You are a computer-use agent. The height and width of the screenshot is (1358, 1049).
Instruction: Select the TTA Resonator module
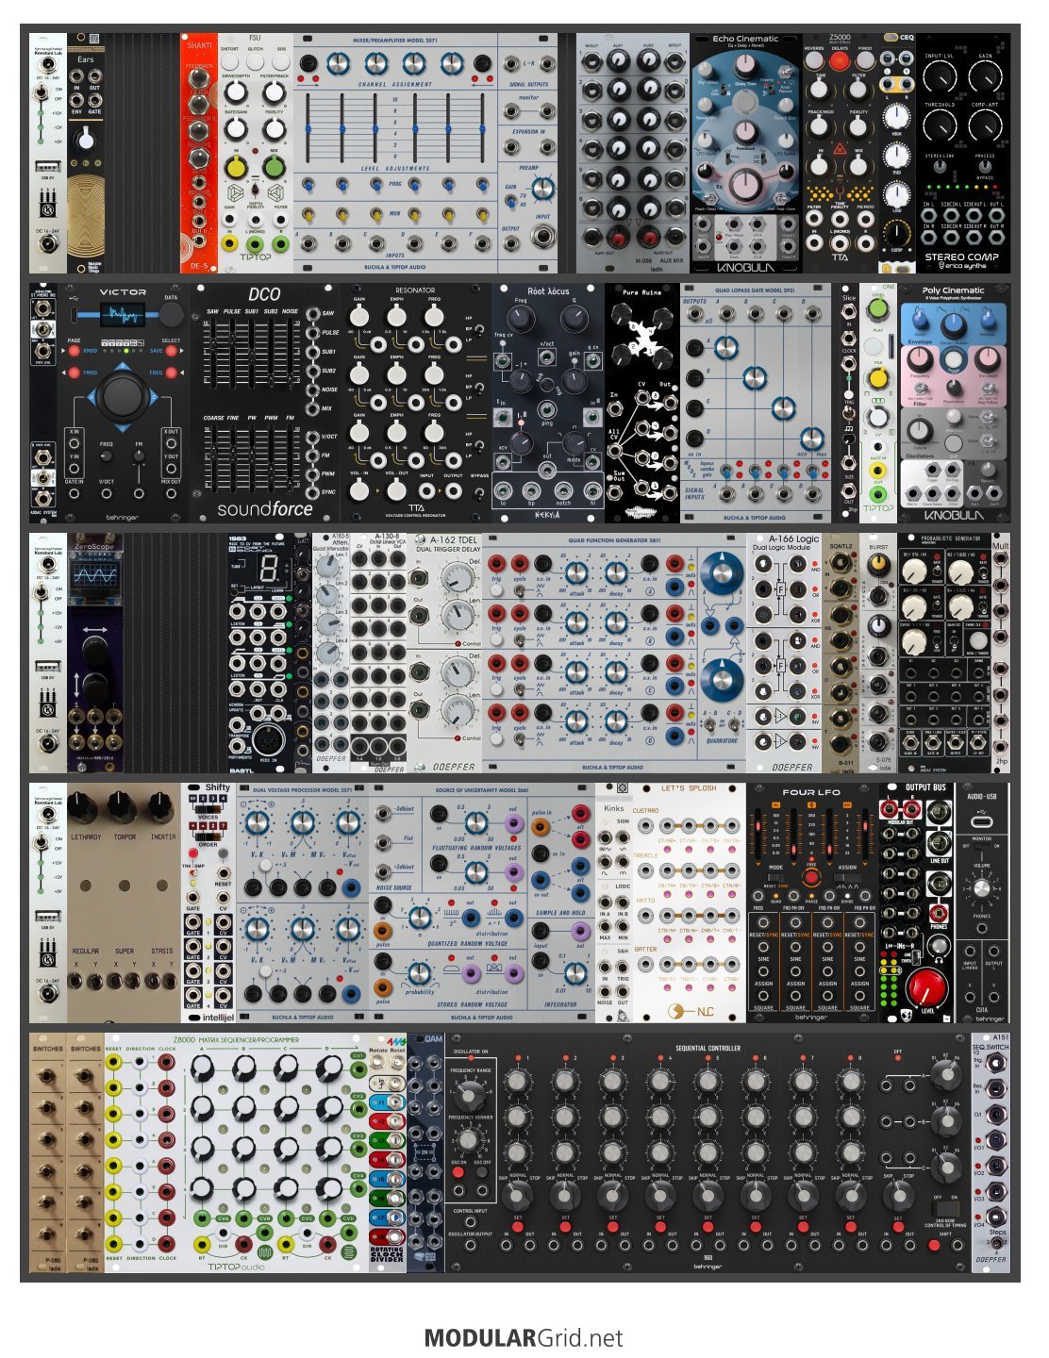416,404
